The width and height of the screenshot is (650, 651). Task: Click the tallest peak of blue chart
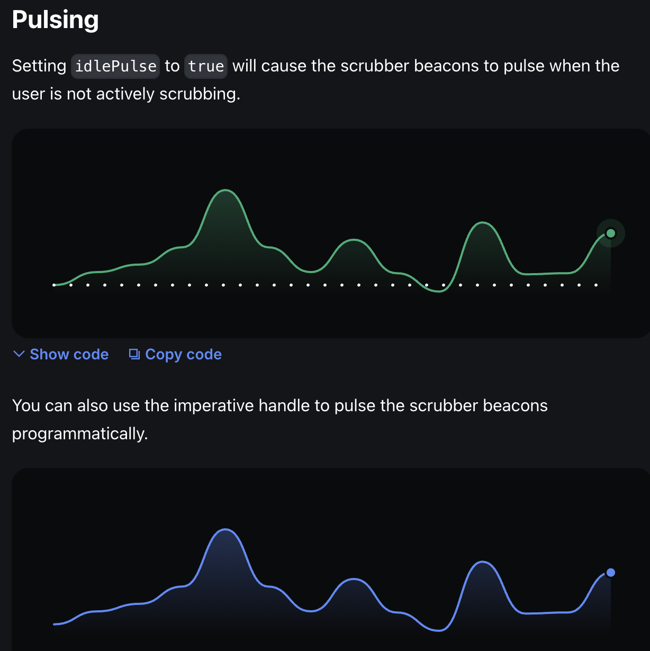click(x=225, y=529)
